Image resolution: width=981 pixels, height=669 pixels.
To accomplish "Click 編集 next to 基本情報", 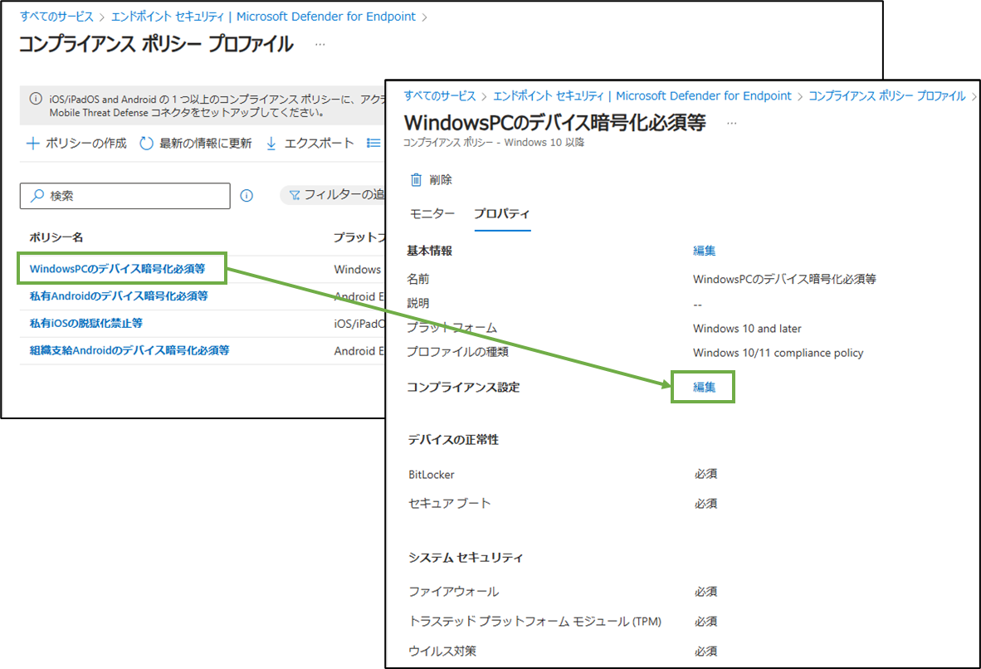I will [x=704, y=251].
